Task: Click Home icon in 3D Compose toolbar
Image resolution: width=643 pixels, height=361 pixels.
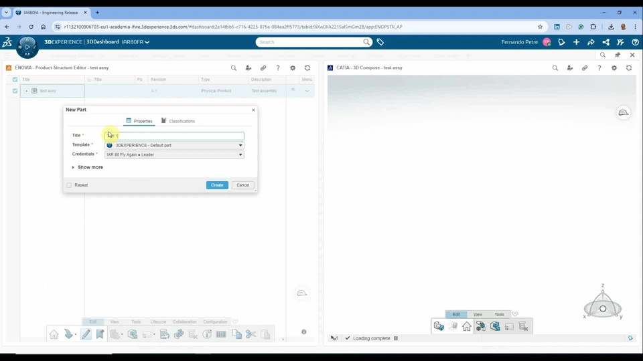Action: click(x=467, y=326)
